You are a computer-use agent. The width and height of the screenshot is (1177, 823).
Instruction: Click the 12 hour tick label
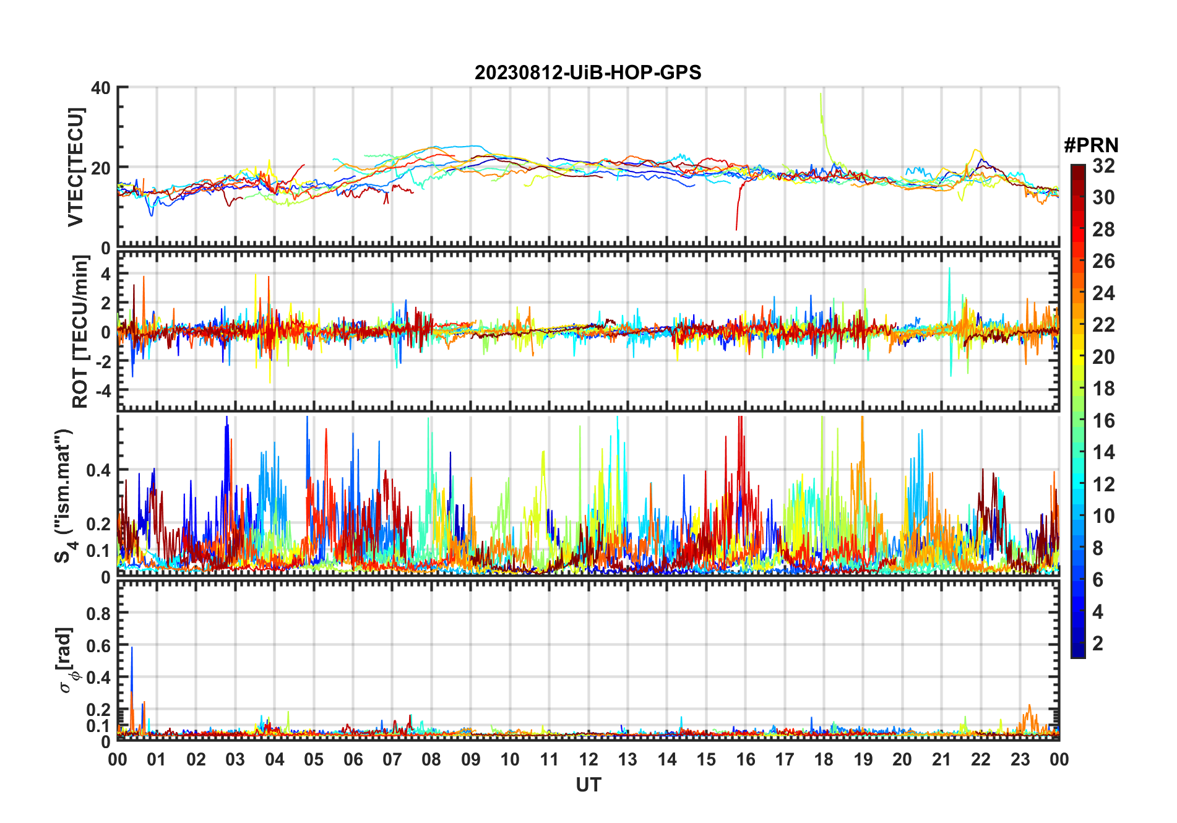[588, 759]
